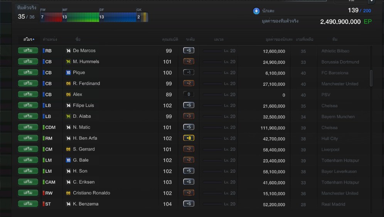Click R. Ferdinand's 06 season badge

point(68,83)
